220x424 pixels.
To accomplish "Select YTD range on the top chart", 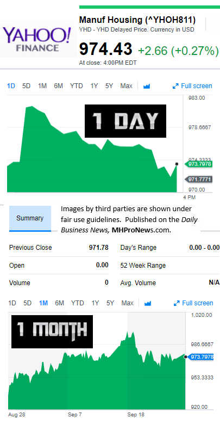I will pos(77,86).
